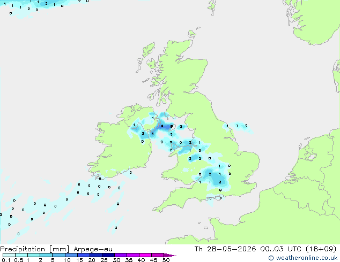
Task: Click the 2 to 5 mm legend swatch
Action: (46, 255)
